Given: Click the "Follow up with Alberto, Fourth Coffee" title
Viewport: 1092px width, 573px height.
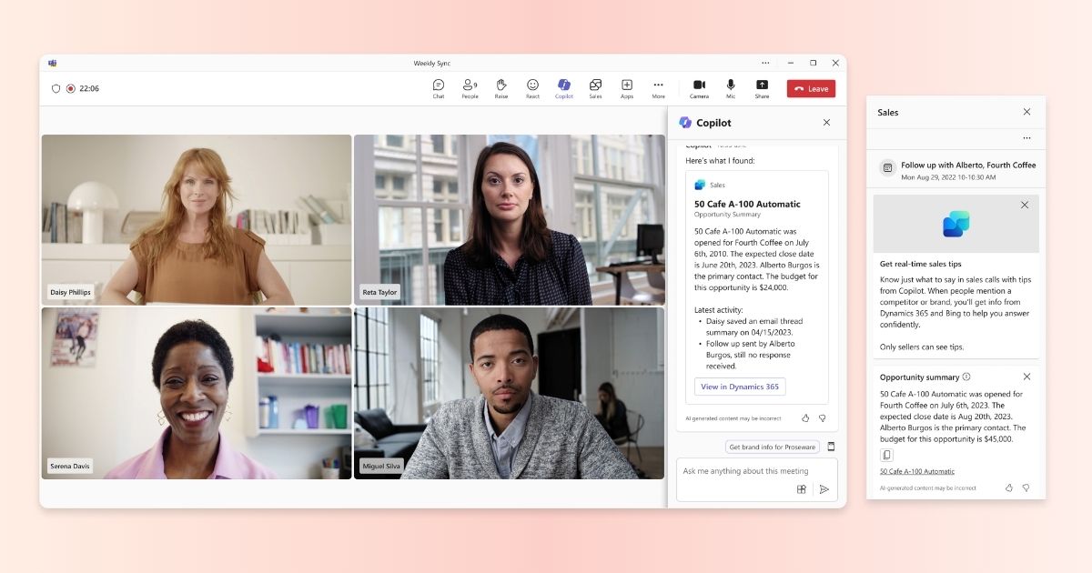Looking at the screenshot, I should 968,165.
